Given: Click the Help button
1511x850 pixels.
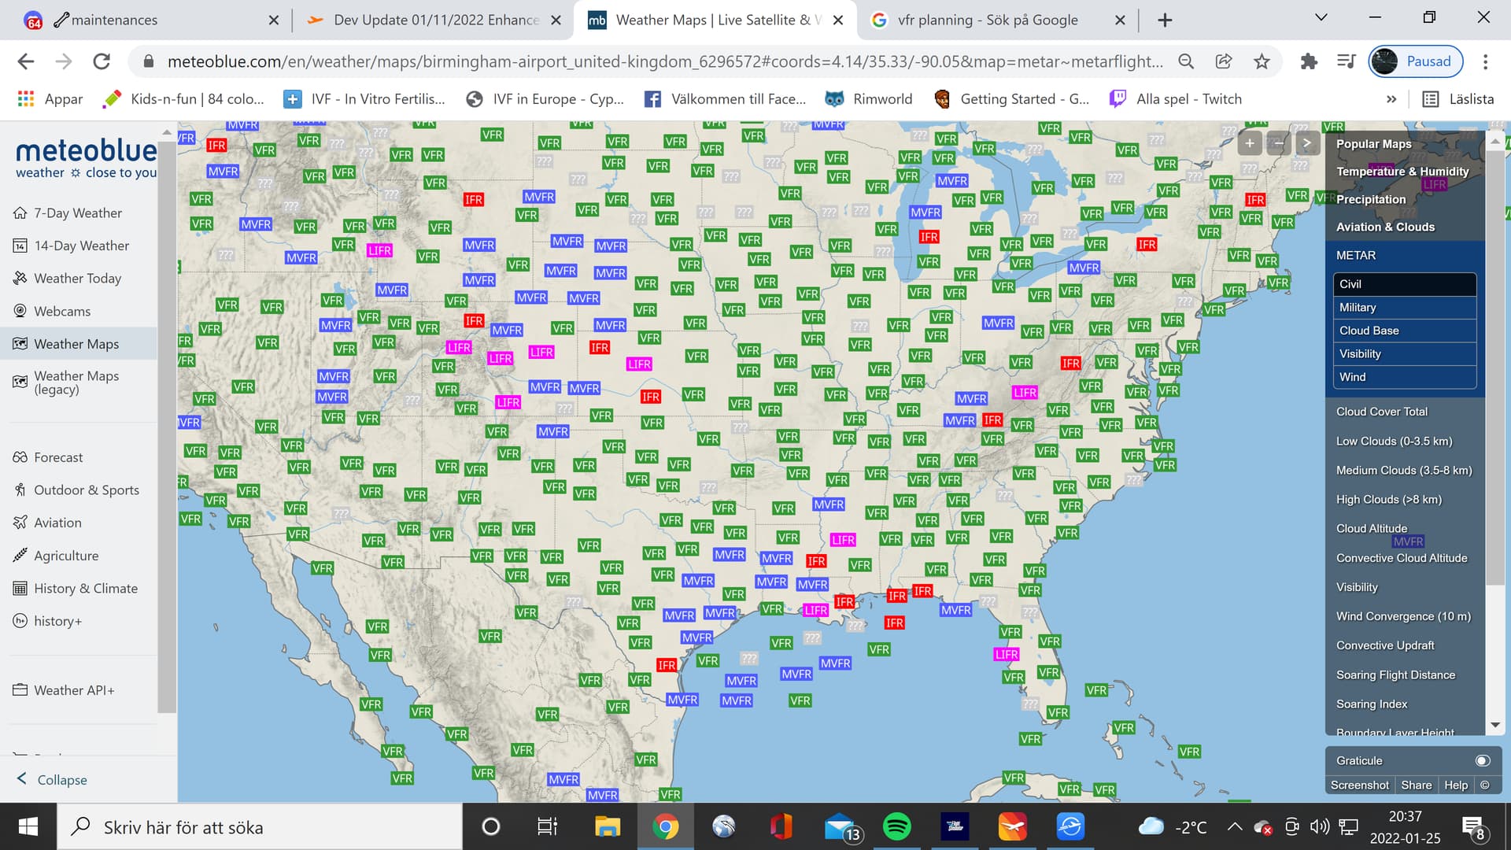Looking at the screenshot, I should click(1455, 785).
